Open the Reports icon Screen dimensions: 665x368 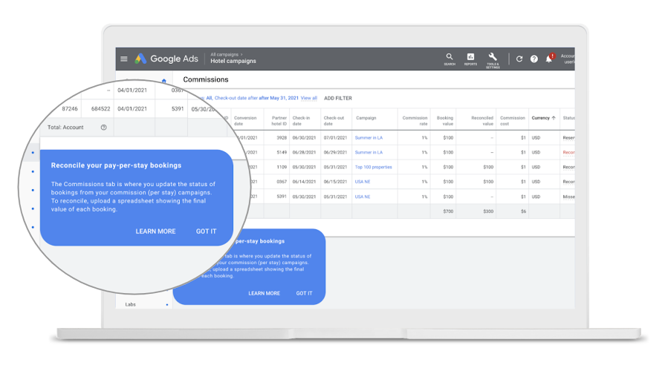pos(470,59)
